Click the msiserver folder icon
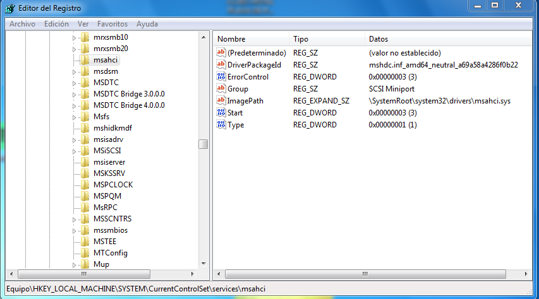 tap(85, 161)
